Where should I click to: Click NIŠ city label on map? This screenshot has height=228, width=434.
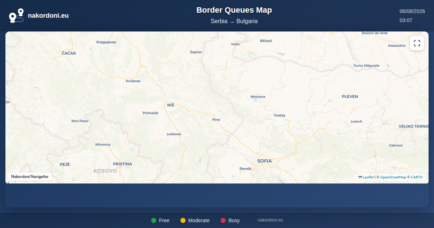click(171, 105)
